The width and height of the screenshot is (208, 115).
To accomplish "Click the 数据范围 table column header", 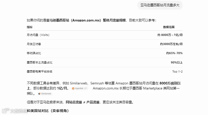I will click(169, 27).
